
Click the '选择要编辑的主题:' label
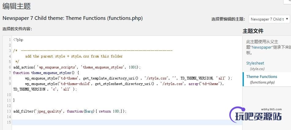coord(228,19)
